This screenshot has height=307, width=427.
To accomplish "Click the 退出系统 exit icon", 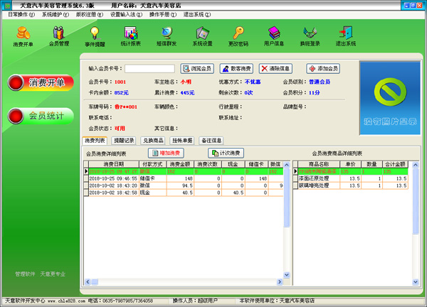I will click(346, 36).
